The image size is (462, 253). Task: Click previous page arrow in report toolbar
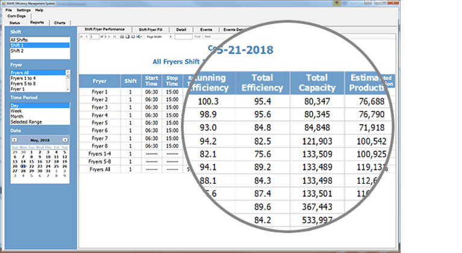pos(87,36)
